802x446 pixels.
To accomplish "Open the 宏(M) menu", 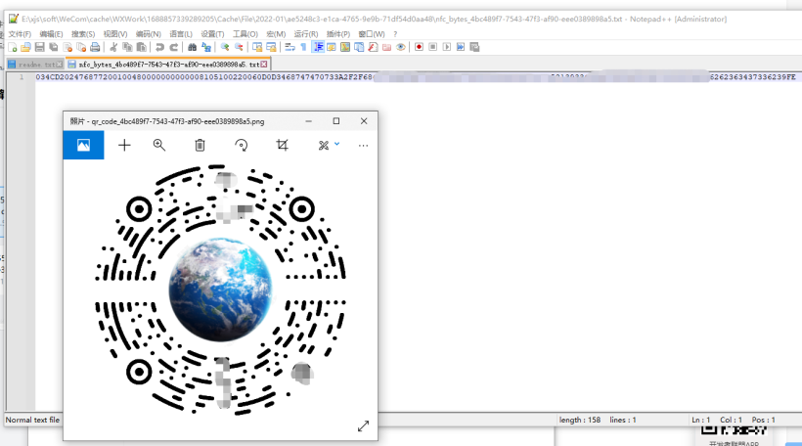I will tap(276, 34).
